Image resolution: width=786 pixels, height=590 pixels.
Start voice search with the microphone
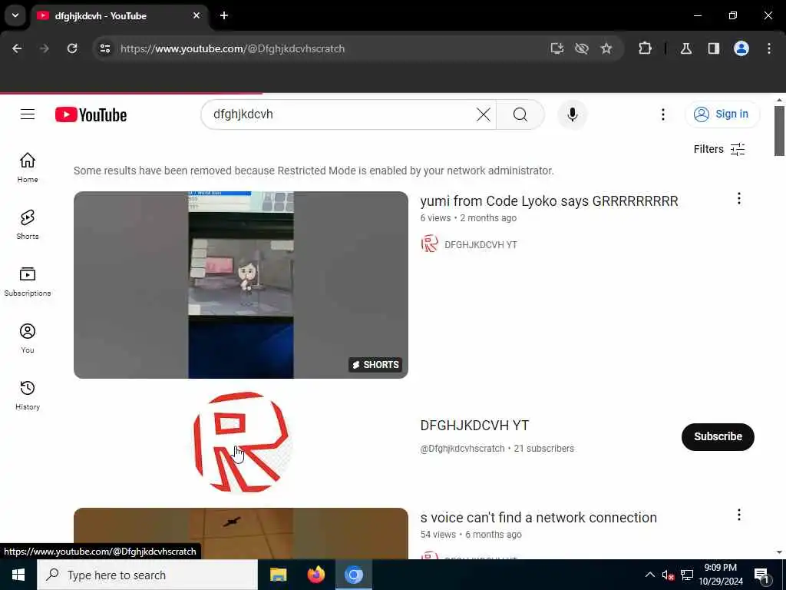(573, 114)
